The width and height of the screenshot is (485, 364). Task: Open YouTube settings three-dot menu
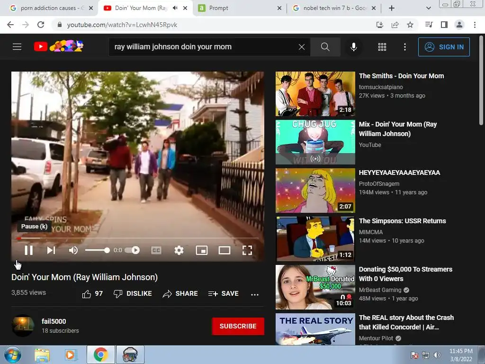click(x=404, y=47)
